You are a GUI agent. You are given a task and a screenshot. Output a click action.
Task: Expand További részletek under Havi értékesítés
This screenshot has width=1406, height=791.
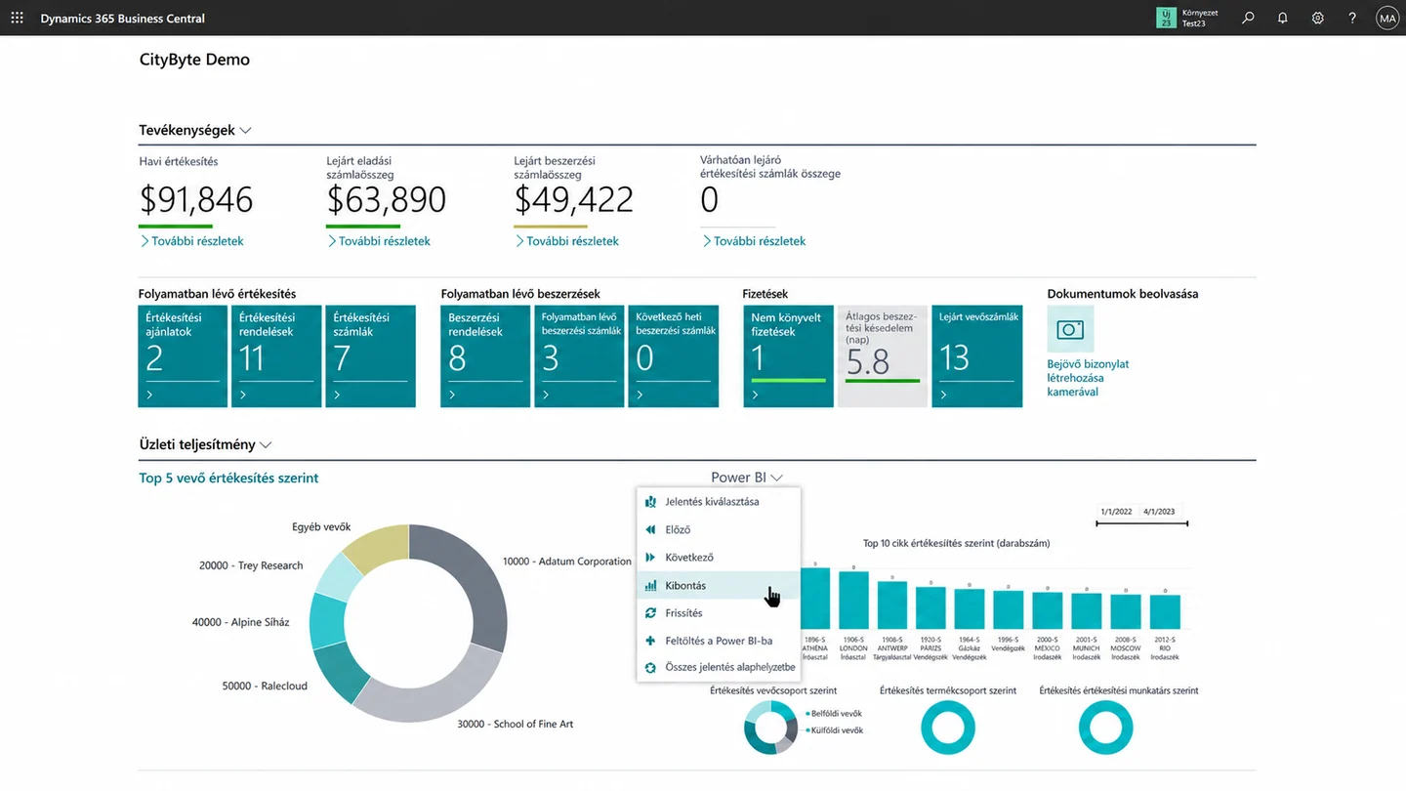(x=192, y=240)
